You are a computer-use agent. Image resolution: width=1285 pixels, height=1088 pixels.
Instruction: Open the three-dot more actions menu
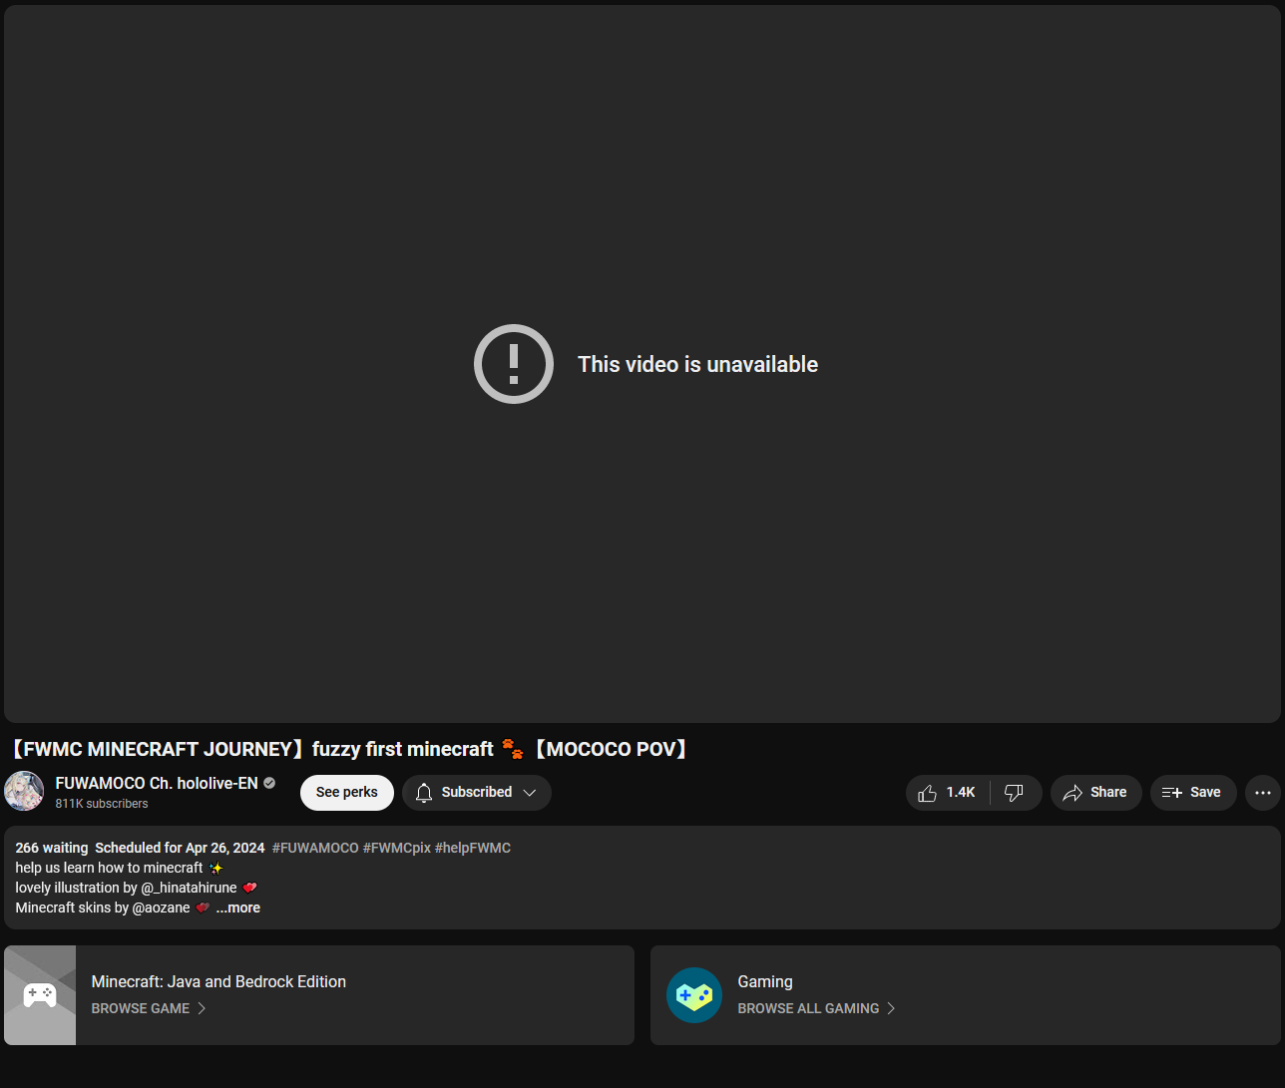point(1263,793)
